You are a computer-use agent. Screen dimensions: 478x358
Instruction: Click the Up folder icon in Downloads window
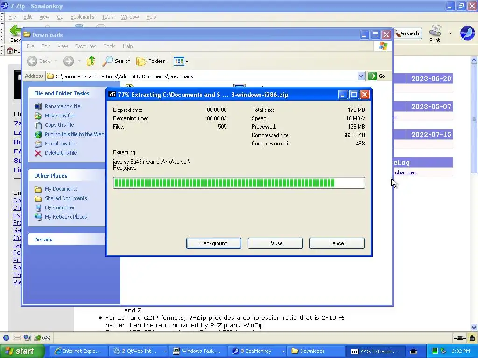(x=91, y=61)
